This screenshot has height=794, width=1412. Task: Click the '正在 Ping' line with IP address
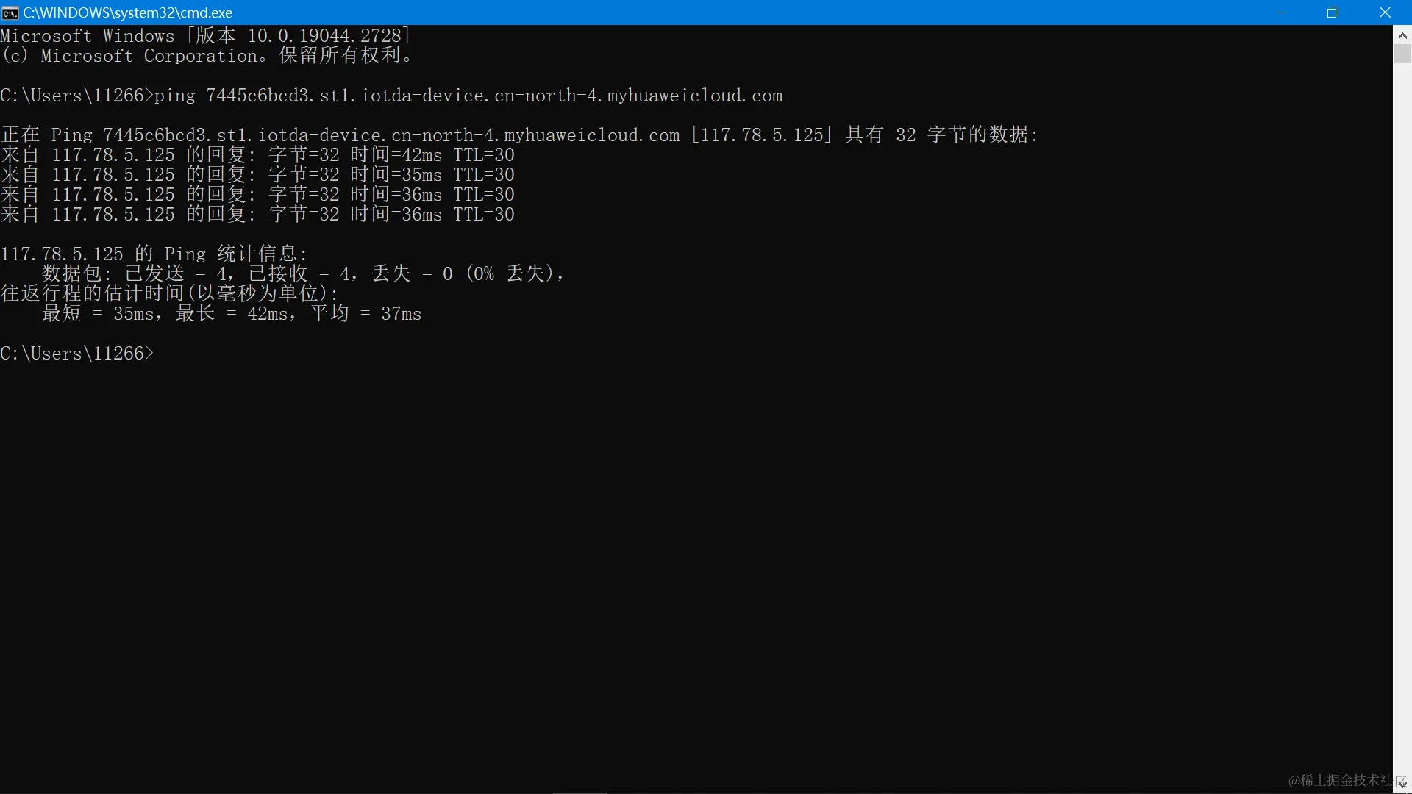click(x=519, y=135)
